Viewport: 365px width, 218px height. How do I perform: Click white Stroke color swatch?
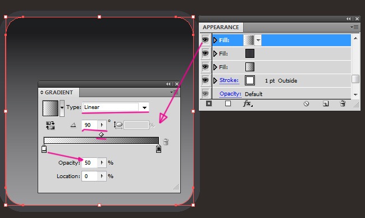(250, 80)
